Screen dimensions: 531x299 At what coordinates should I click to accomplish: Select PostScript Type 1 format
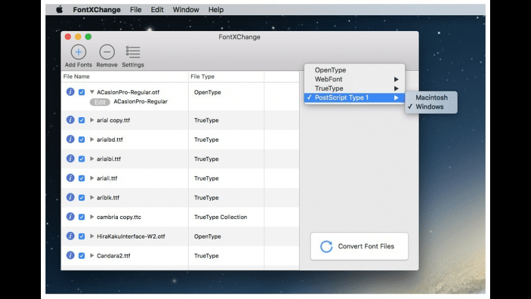click(355, 98)
